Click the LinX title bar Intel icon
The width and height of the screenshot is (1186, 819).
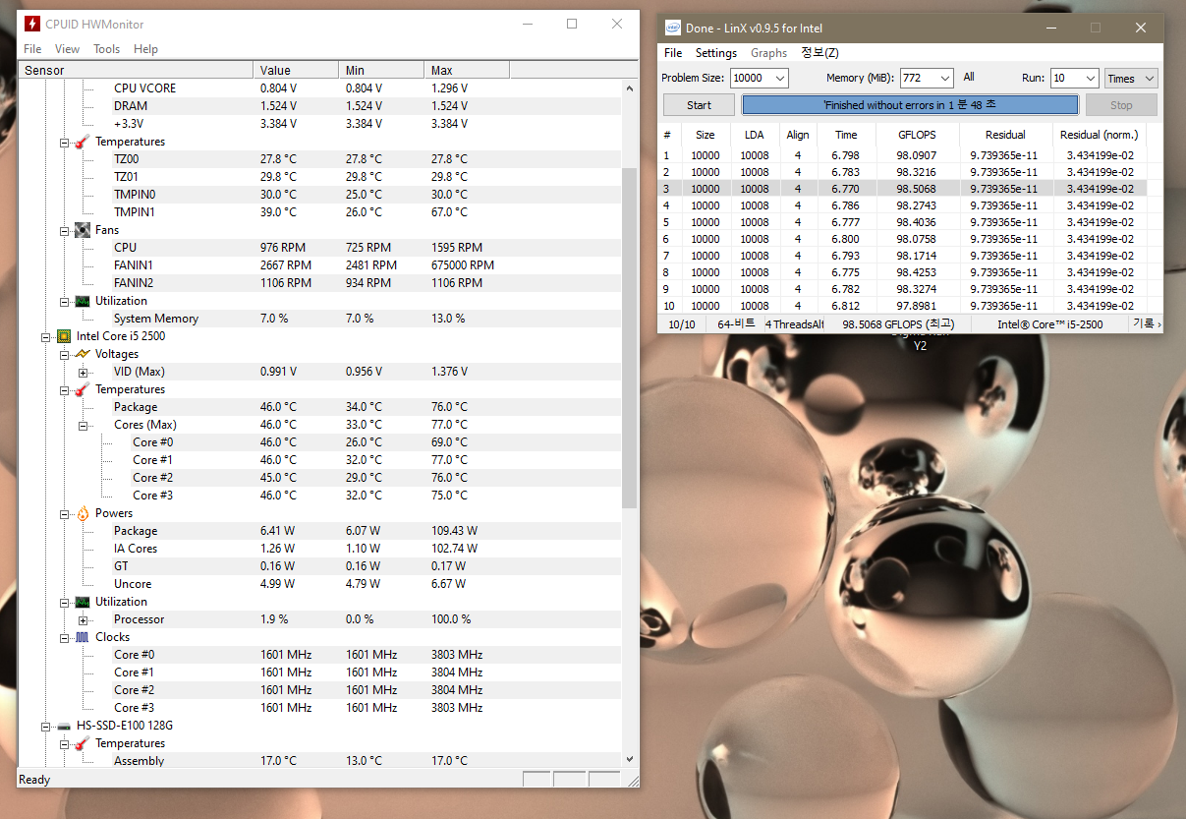click(x=673, y=29)
